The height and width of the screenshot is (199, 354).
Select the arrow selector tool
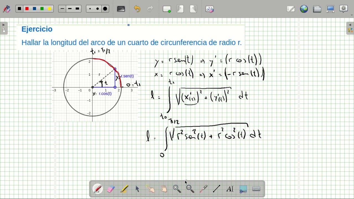coord(137,189)
